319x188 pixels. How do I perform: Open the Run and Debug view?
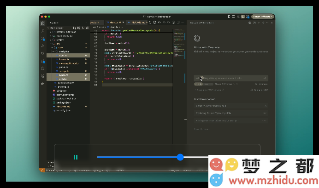[x=43, y=46]
